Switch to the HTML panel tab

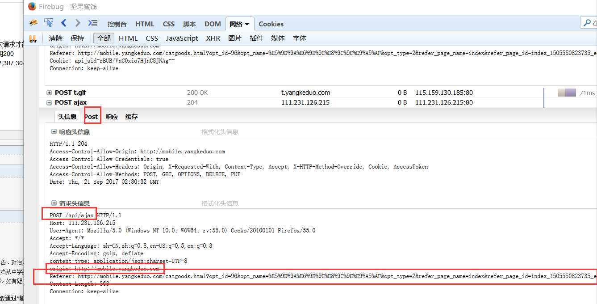(x=145, y=24)
